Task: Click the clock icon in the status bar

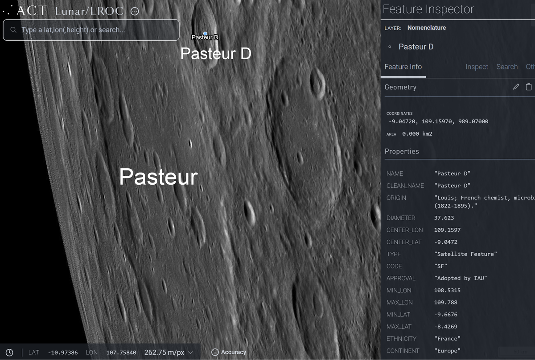Action: [x=10, y=352]
